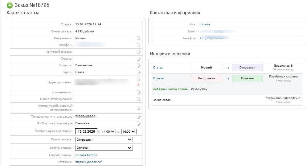Open delivery end time 16:00 dropdown
Screen dimensions: 307x166
pyautogui.click(x=129, y=131)
